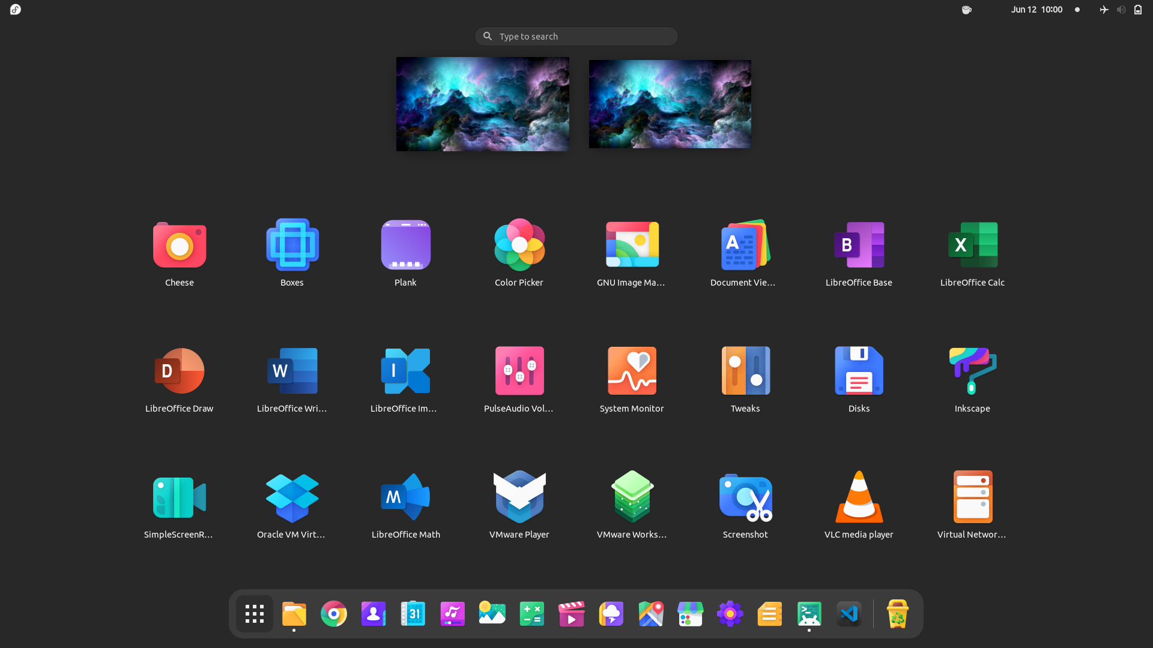This screenshot has width=1153, height=648.
Task: Launch Maps from the dock
Action: tap(651, 614)
